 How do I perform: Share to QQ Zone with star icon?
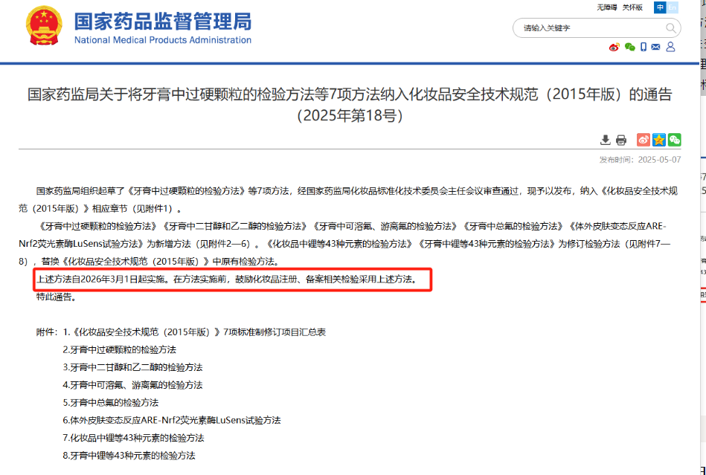[x=658, y=140]
